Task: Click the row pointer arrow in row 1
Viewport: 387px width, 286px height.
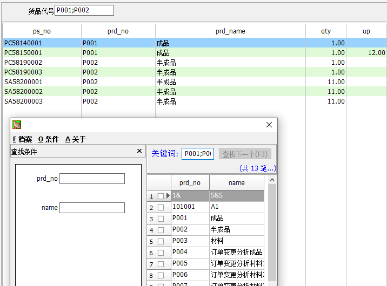Action: [168, 196]
